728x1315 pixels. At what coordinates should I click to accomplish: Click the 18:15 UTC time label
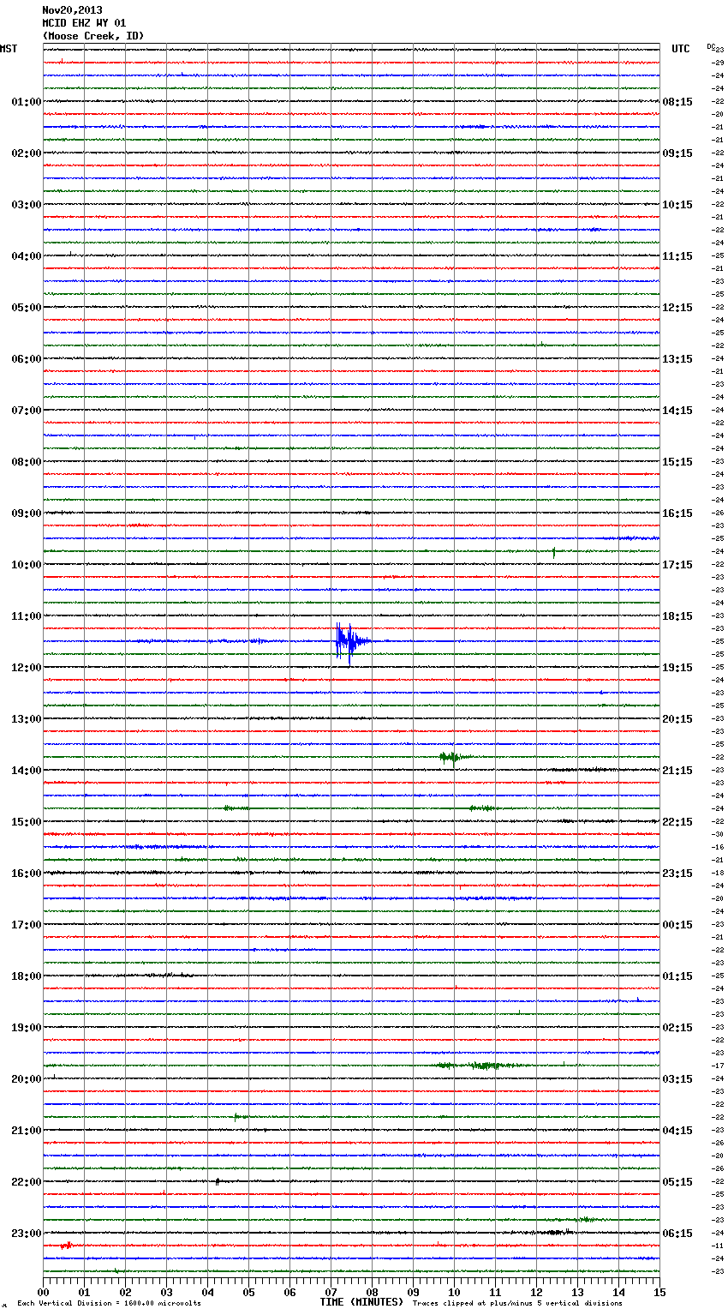click(x=677, y=616)
